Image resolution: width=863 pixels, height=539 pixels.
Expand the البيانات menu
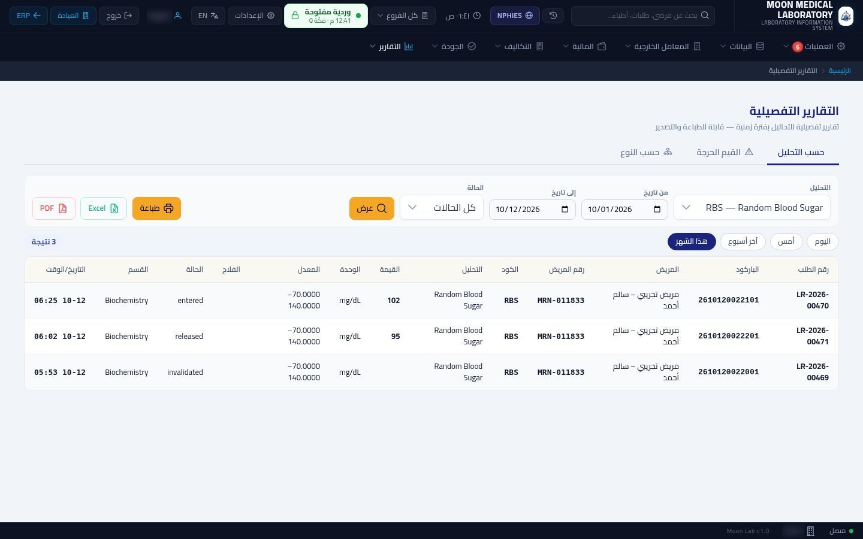pos(743,46)
